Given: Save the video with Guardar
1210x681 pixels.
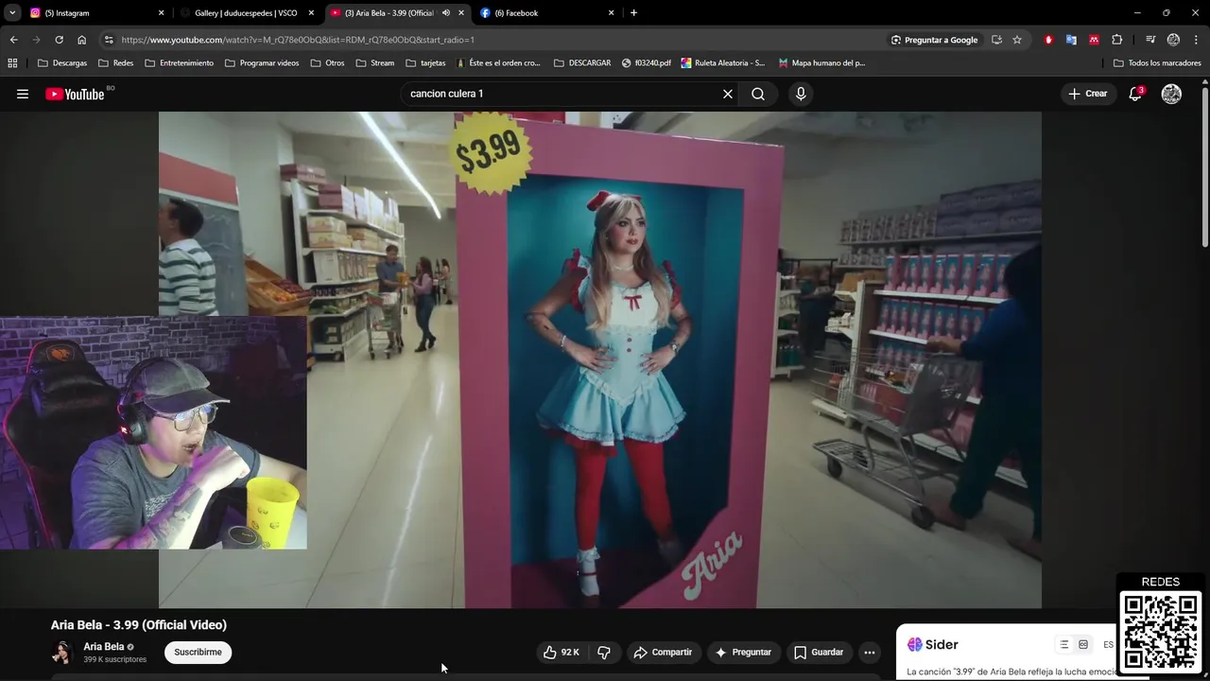Looking at the screenshot, I should [x=819, y=653].
